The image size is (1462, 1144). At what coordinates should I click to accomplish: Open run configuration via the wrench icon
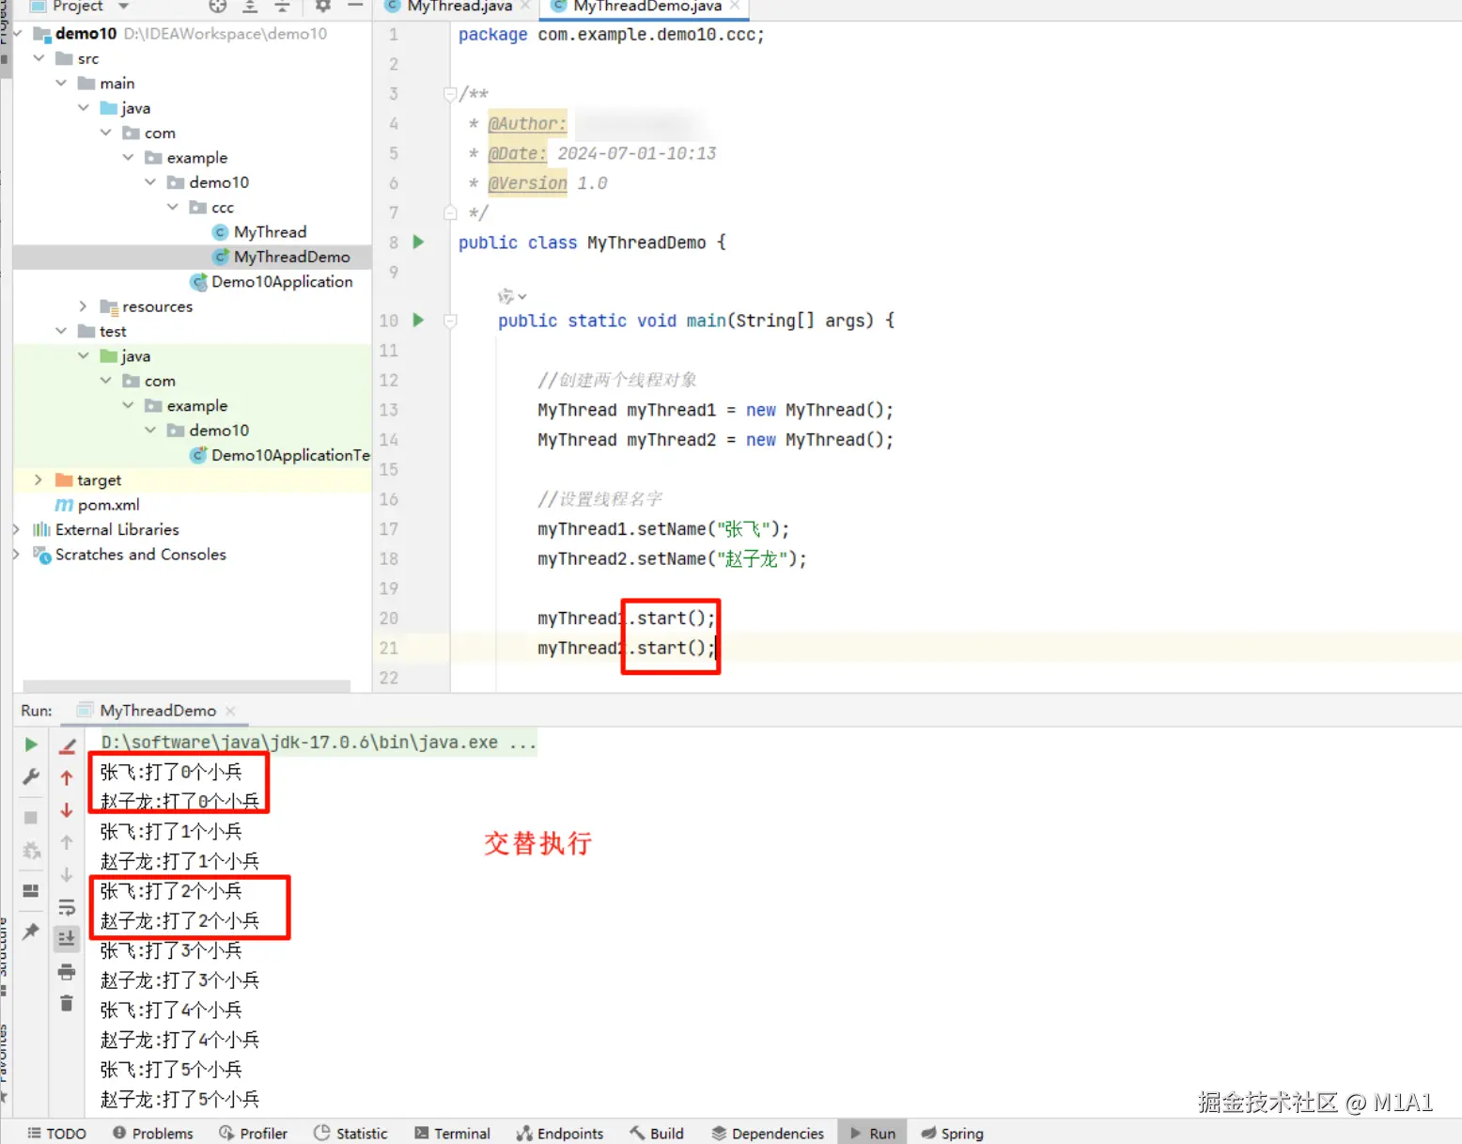(30, 777)
